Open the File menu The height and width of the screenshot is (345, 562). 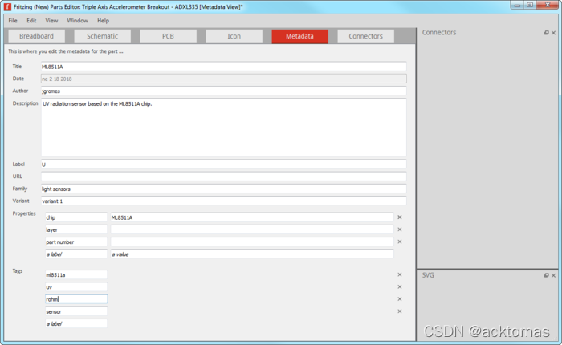click(13, 20)
